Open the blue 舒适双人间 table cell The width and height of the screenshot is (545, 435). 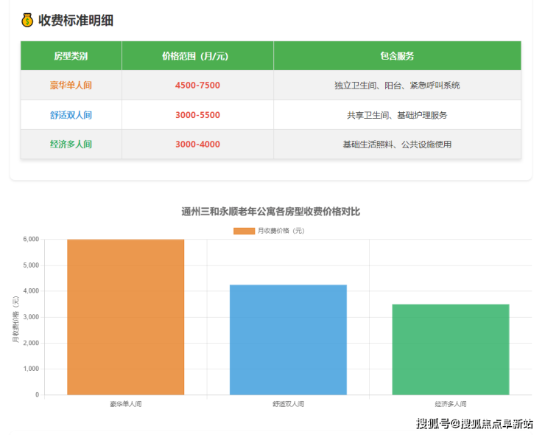(x=71, y=115)
